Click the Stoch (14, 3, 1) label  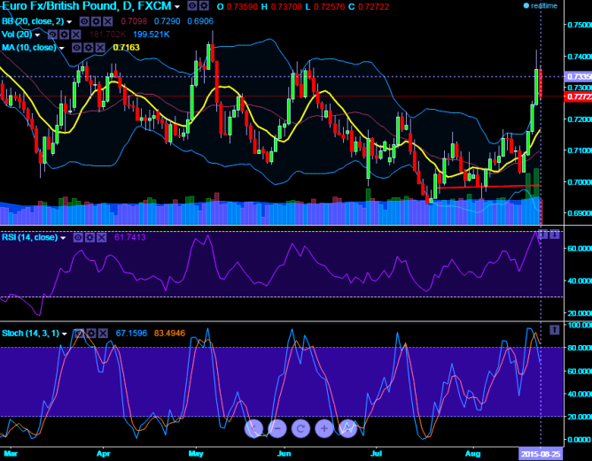click(31, 334)
